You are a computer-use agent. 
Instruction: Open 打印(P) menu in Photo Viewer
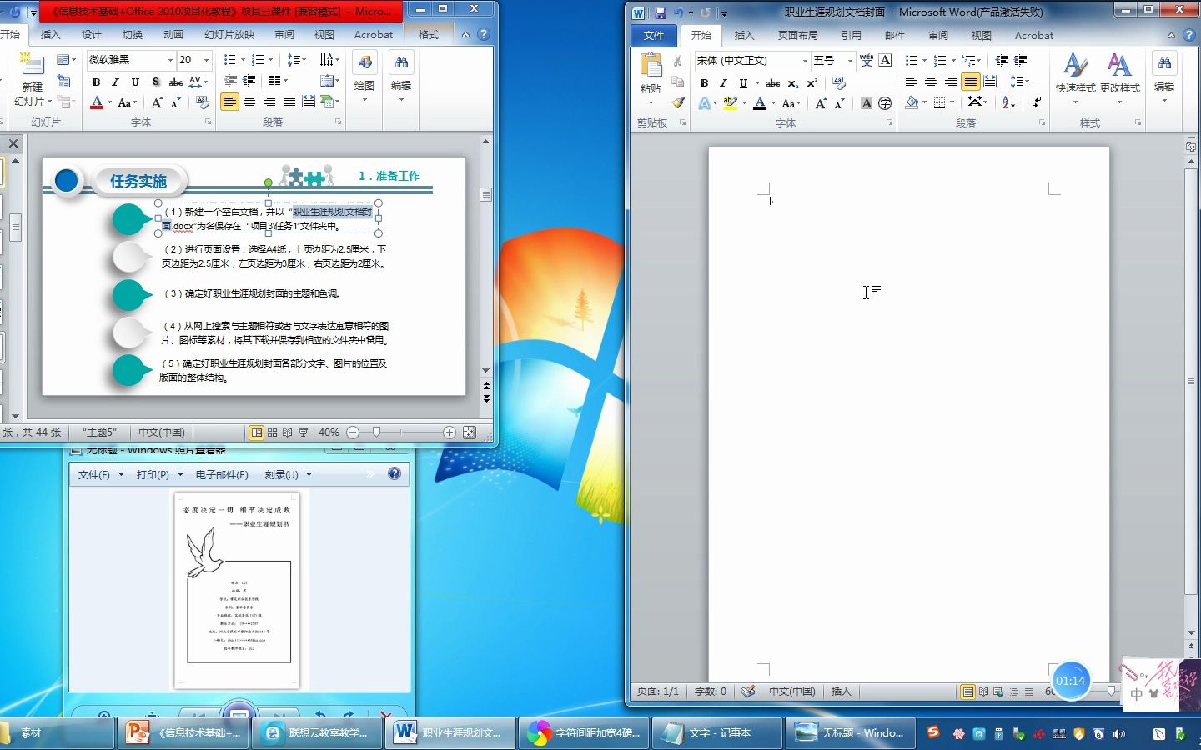coord(159,474)
